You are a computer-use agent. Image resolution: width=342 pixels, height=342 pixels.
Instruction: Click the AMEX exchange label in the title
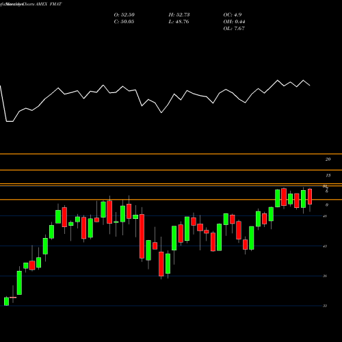pos(41,4)
